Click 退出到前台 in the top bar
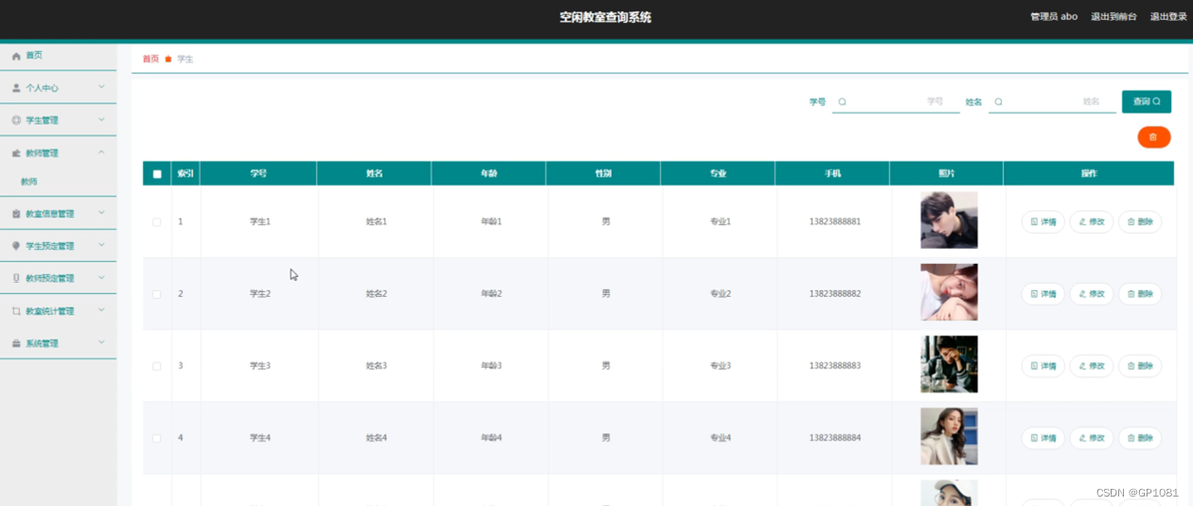The width and height of the screenshot is (1193, 506). tap(1113, 17)
